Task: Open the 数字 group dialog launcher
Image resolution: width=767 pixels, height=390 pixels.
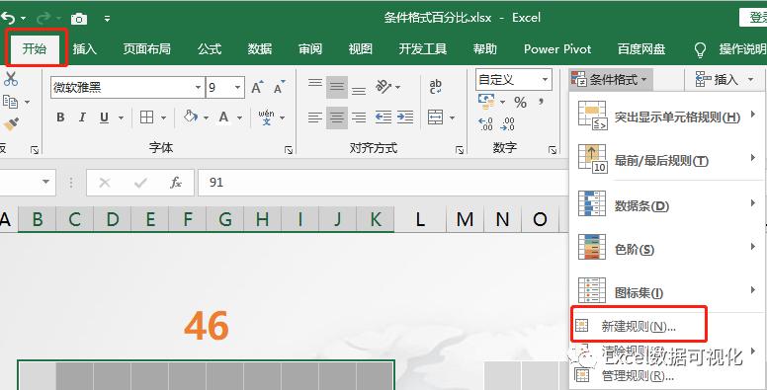Action: (553, 150)
